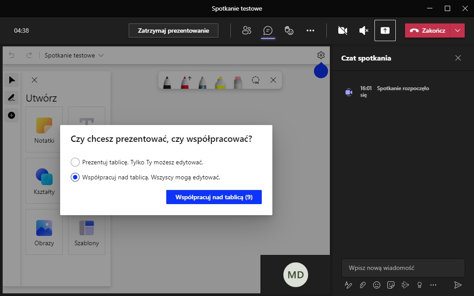Select 'Współpracuj nad tablicą' radio option
Image resolution: width=474 pixels, height=296 pixels.
coord(75,177)
